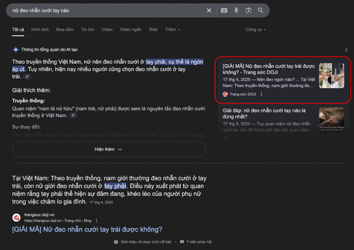Open source link chip after 'Việt Nam.'
354x250 pixels.
[x=73, y=116]
